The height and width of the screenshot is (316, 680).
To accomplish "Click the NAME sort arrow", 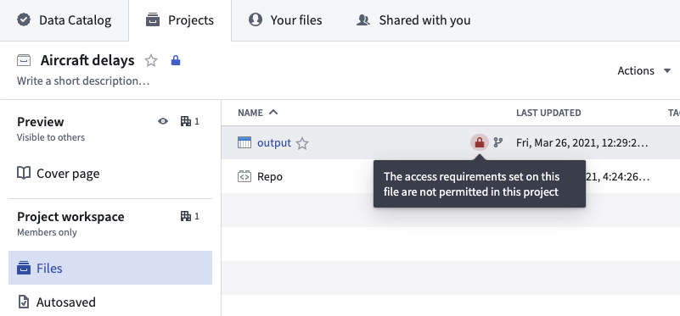I will tap(273, 112).
